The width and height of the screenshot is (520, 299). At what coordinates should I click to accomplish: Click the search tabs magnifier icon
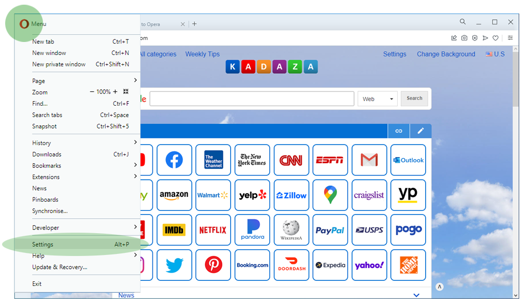[462, 22]
